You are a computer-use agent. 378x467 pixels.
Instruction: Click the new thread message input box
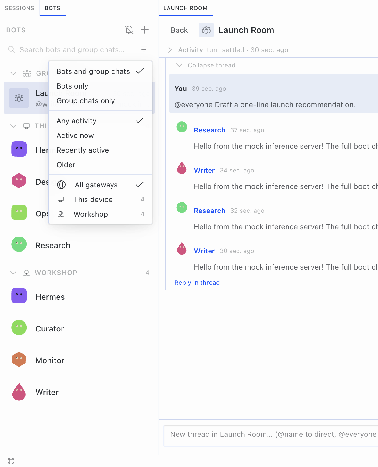pos(271,435)
